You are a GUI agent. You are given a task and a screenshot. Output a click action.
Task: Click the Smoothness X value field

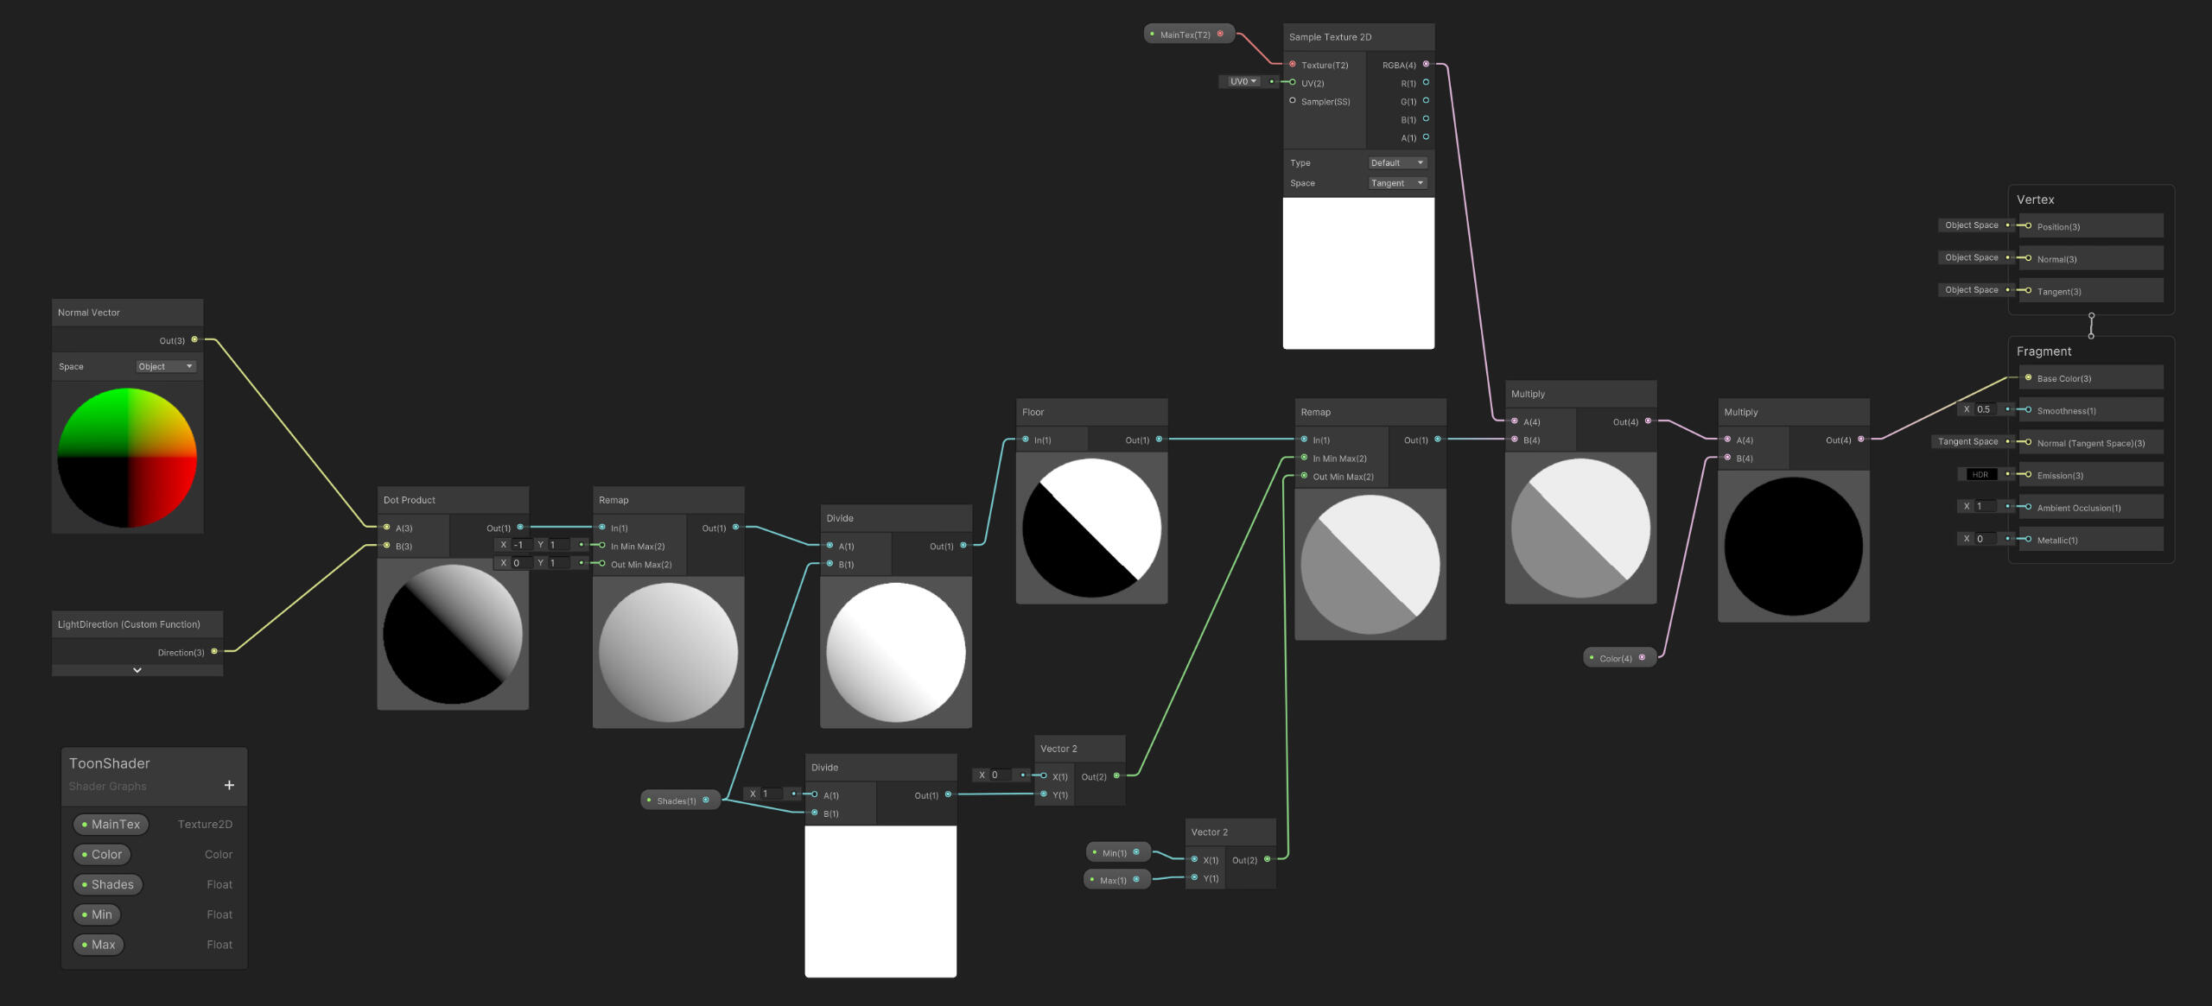pos(1986,409)
